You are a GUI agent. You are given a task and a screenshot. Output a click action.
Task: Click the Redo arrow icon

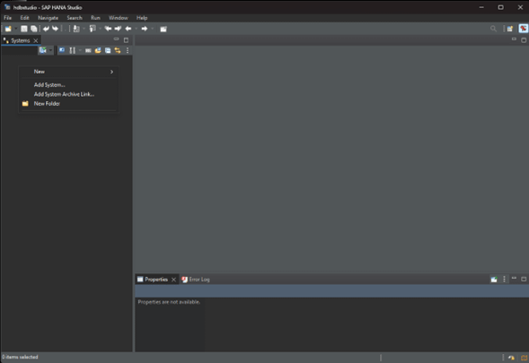(x=56, y=29)
